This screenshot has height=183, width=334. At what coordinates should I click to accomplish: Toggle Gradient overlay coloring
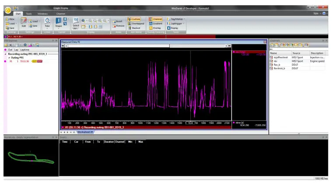[156, 24]
